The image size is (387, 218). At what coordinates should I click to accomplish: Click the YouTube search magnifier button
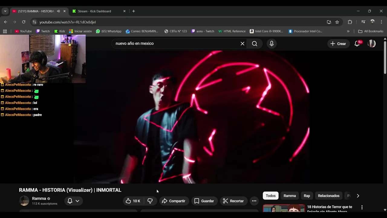pos(255,44)
